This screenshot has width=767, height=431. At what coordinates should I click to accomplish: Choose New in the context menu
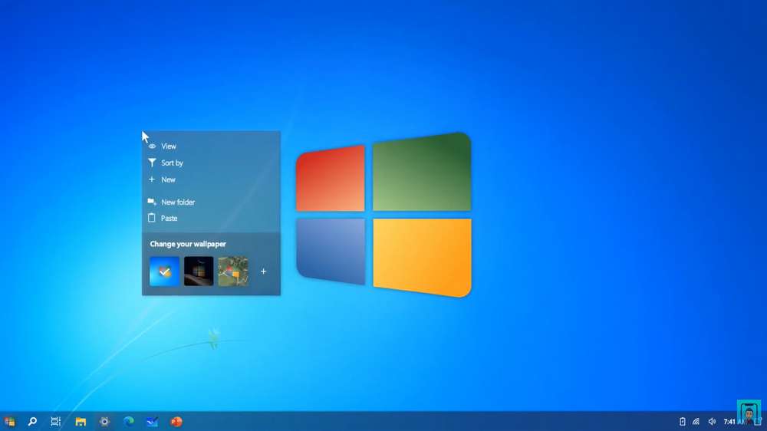coord(211,179)
